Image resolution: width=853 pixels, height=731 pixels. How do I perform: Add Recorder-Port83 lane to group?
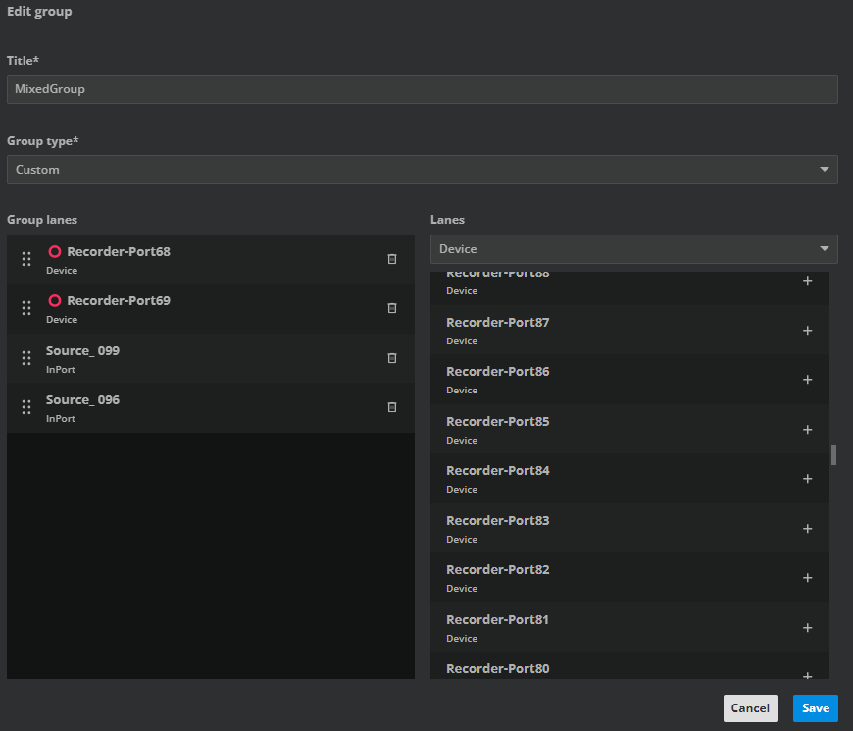tap(807, 529)
